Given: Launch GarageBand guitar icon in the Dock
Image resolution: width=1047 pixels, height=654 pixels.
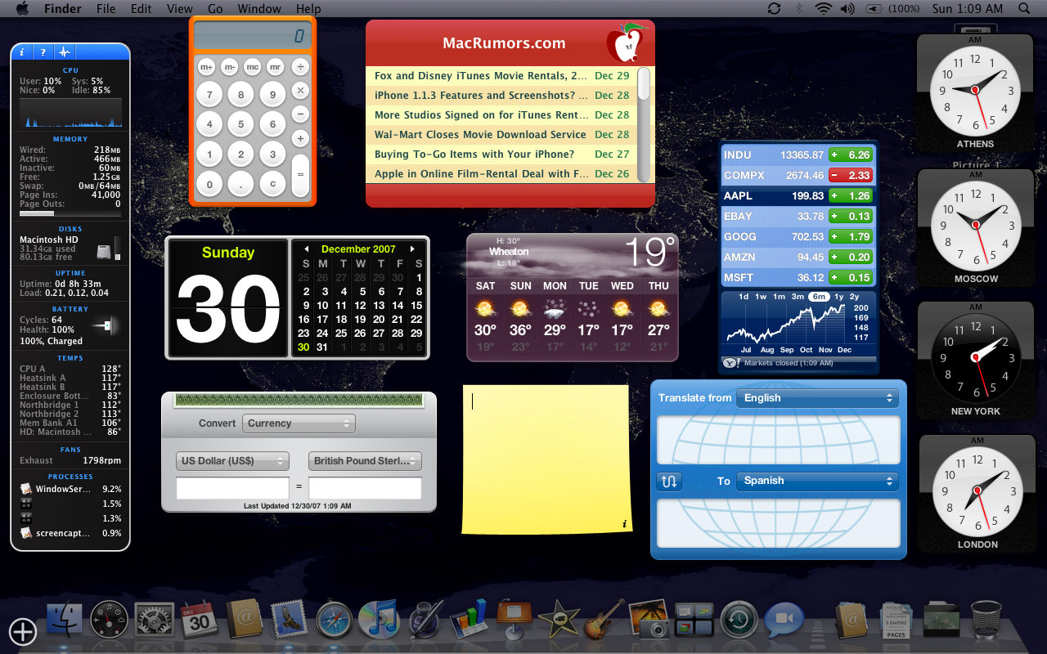Looking at the screenshot, I should pos(603,619).
